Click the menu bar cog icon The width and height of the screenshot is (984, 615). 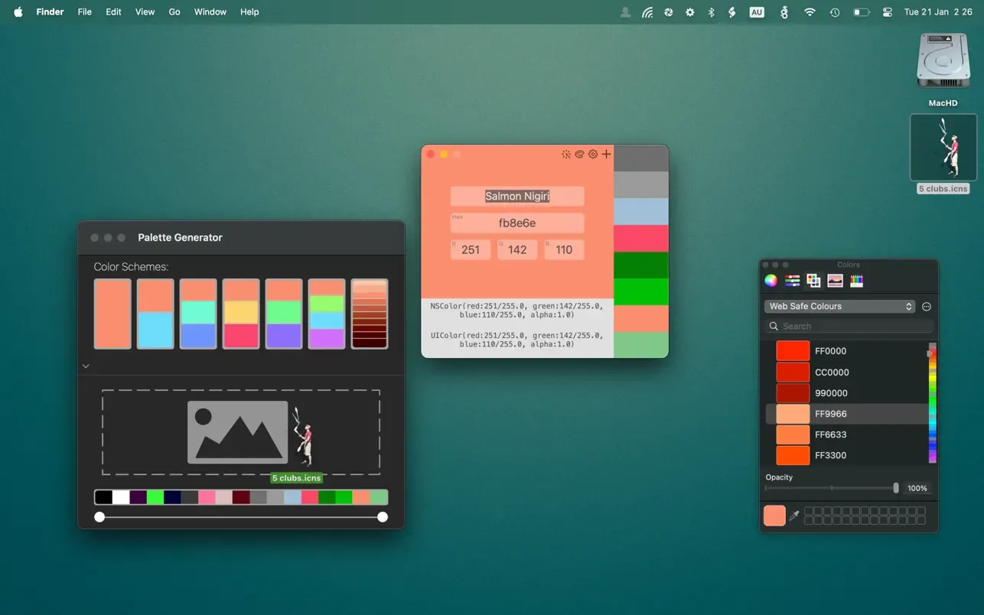pos(689,12)
